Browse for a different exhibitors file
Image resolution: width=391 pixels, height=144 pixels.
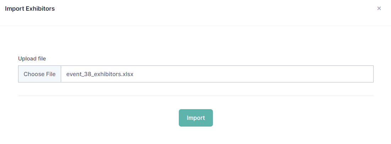click(x=39, y=74)
